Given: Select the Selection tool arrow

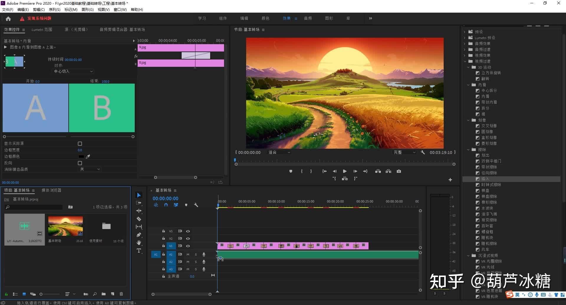Looking at the screenshot, I should 139,195.
